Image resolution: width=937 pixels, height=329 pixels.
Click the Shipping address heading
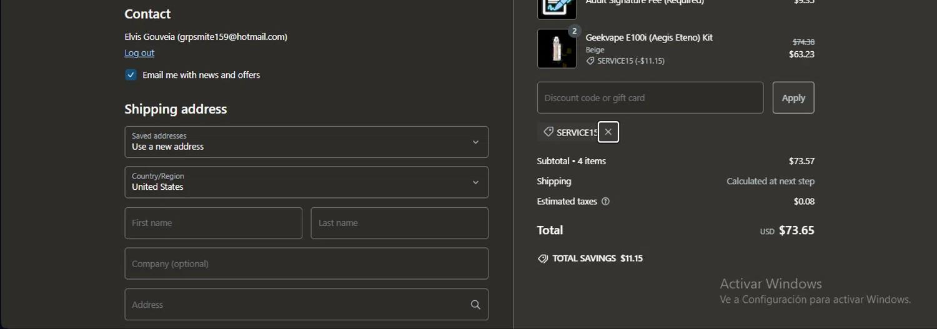176,109
